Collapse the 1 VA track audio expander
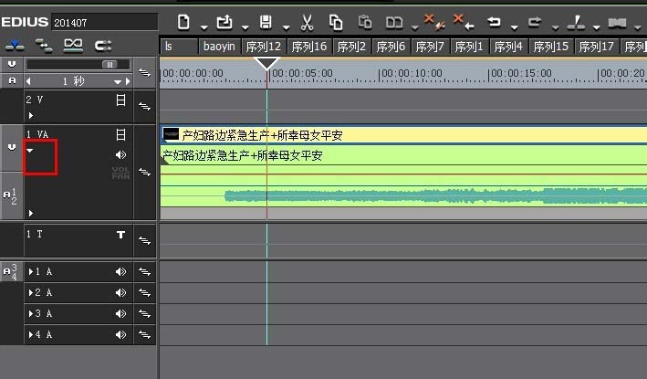Screen dimensions: 647x379 (30, 151)
